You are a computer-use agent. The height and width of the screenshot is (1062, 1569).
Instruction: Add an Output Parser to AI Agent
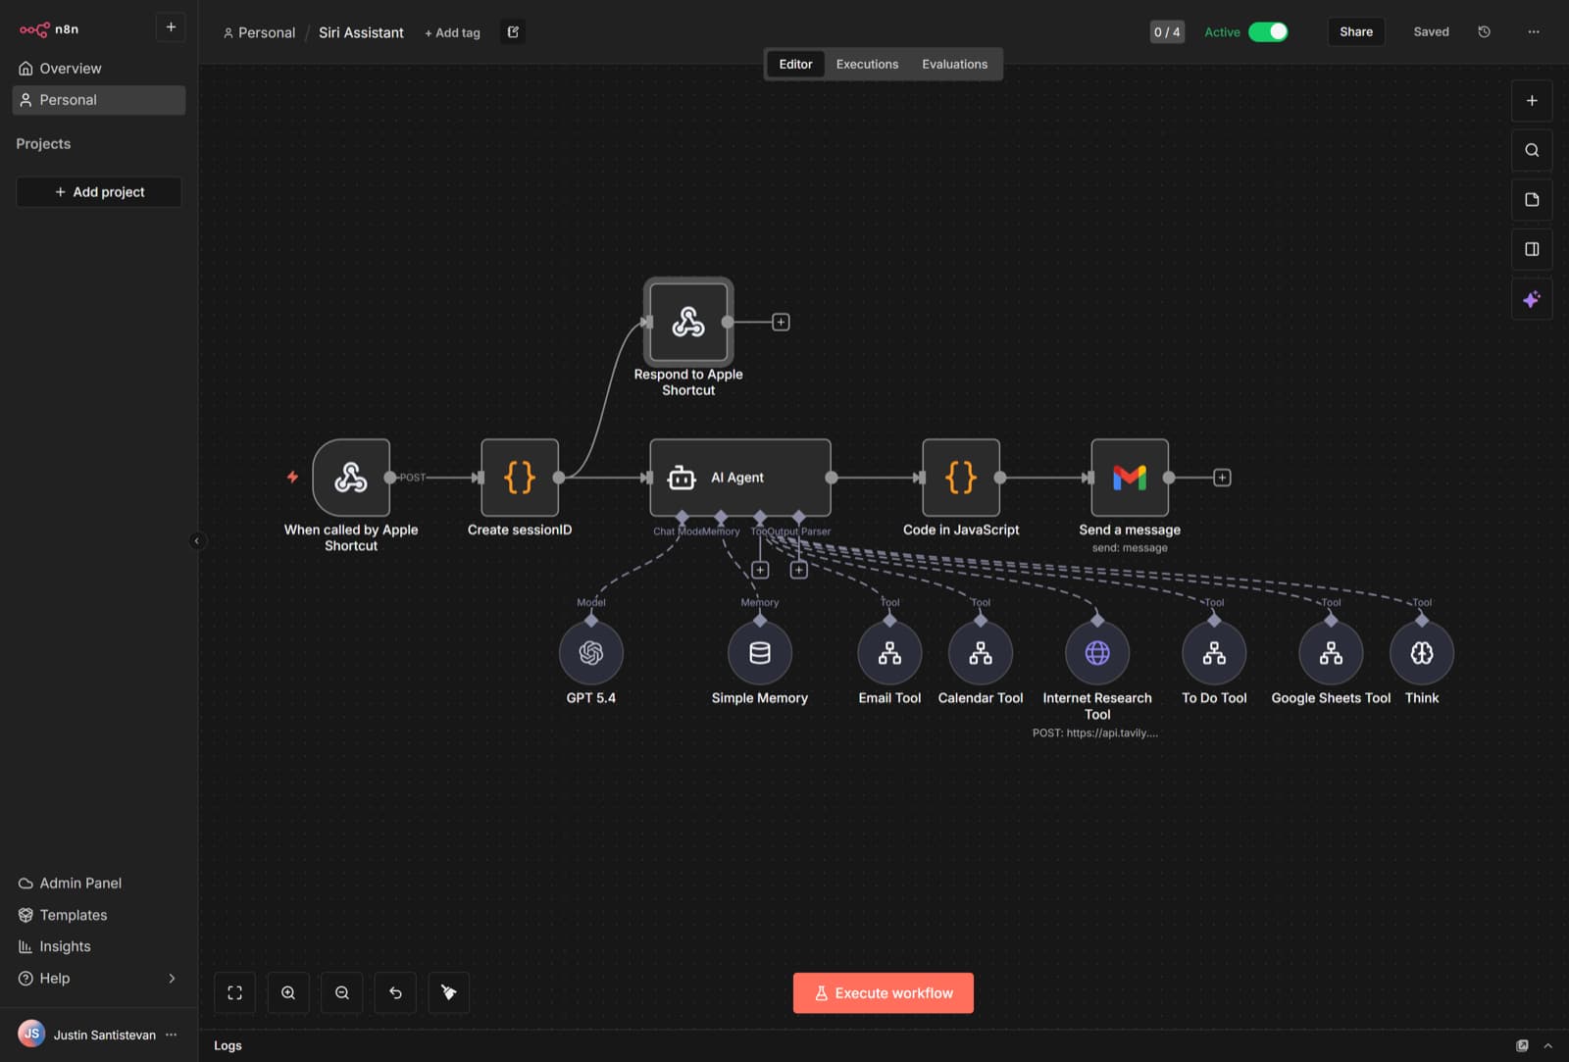pos(799,570)
